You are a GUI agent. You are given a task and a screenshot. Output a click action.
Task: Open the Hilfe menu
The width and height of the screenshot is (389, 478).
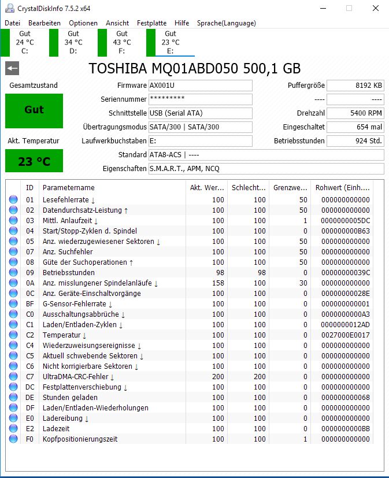point(181,23)
